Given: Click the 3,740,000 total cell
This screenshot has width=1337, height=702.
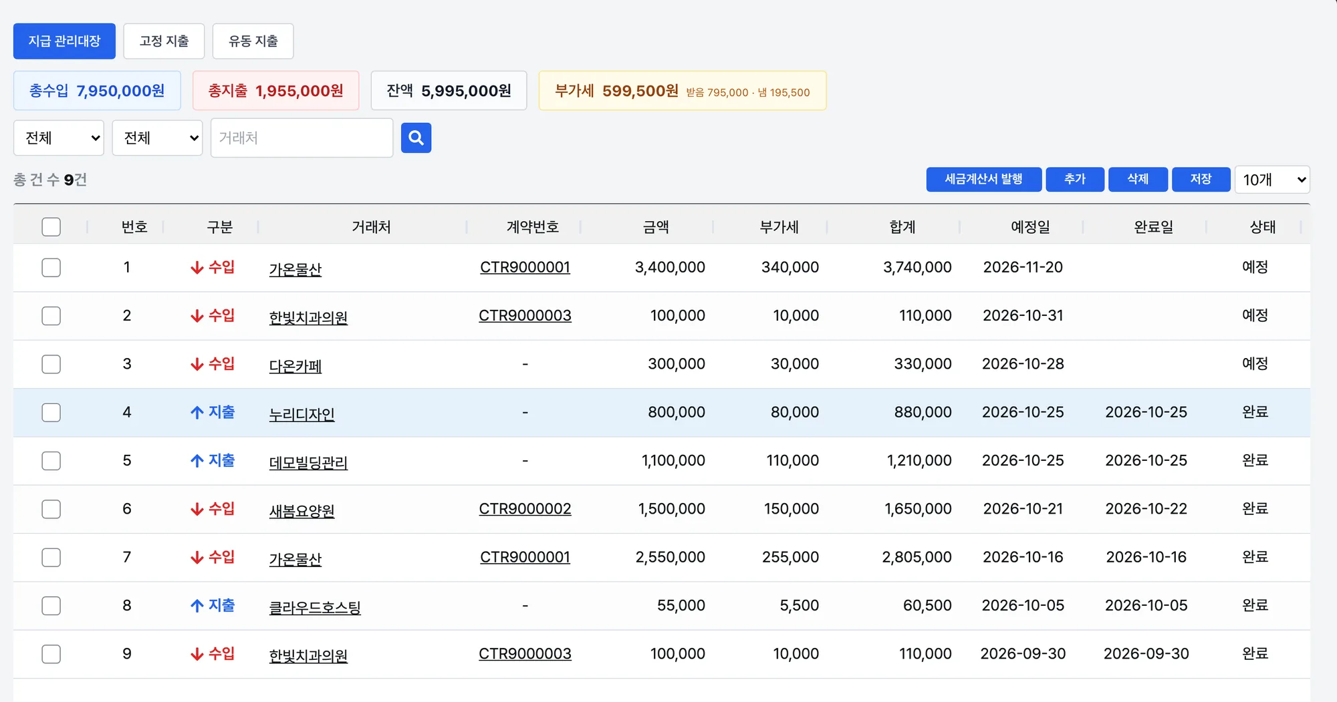Looking at the screenshot, I should click(x=917, y=267).
